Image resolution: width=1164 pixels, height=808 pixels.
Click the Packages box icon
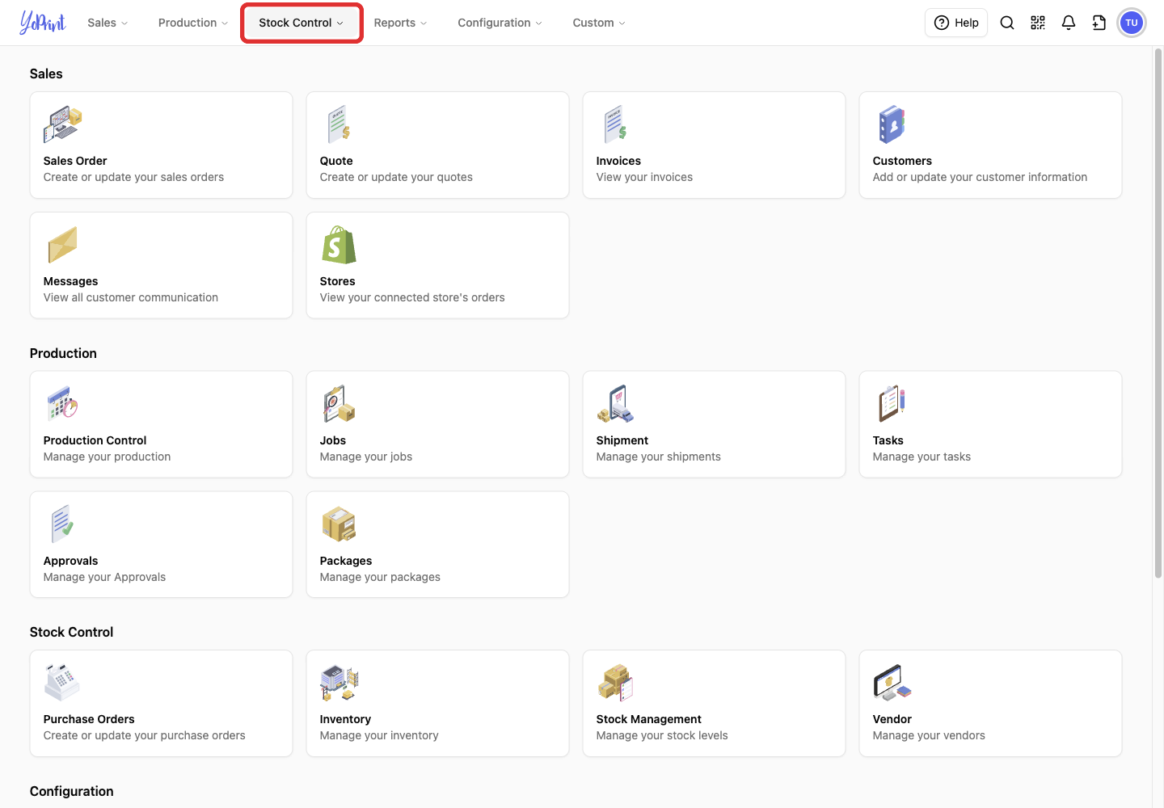339,524
